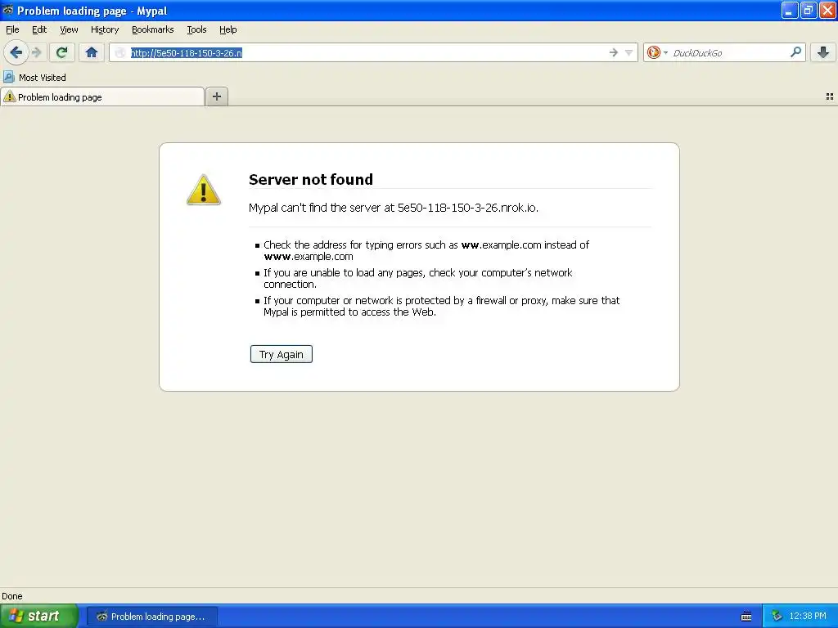Click the page identity icon in address bar

point(120,52)
